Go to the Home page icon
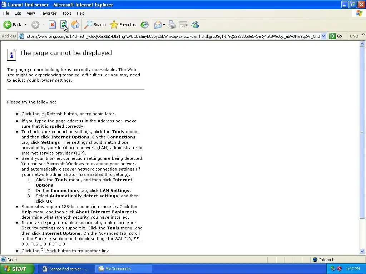Viewport: 366px width, 274px height. coord(75,25)
